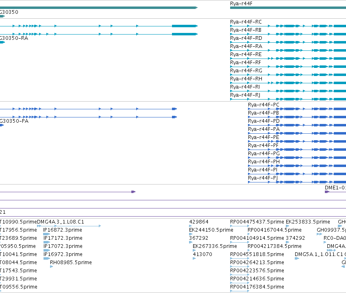Image resolution: width=346 pixels, height=293 pixels.
Task: Select transcript Rya-r44F-RA
Action: tap(246, 47)
